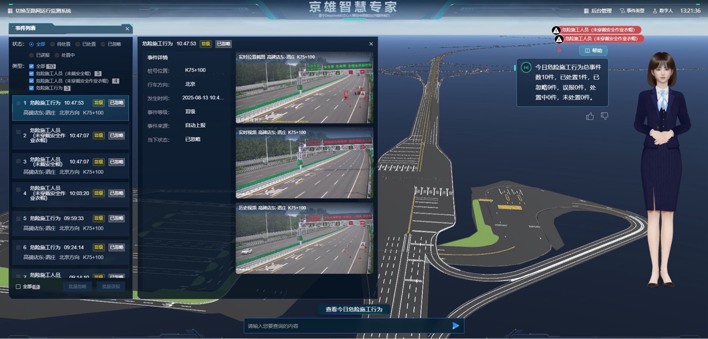Screen dimensions: 708x339
Task: Click the speaker icon in the assistant bubble
Action: 526,67
